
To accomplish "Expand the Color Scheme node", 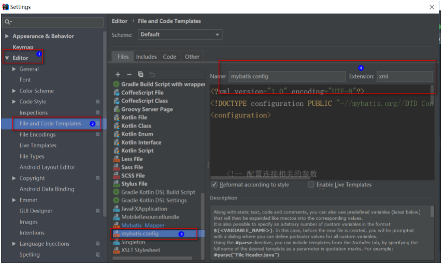I will 14,91.
